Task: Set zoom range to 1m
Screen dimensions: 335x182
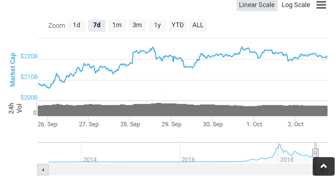Action: (x=117, y=25)
